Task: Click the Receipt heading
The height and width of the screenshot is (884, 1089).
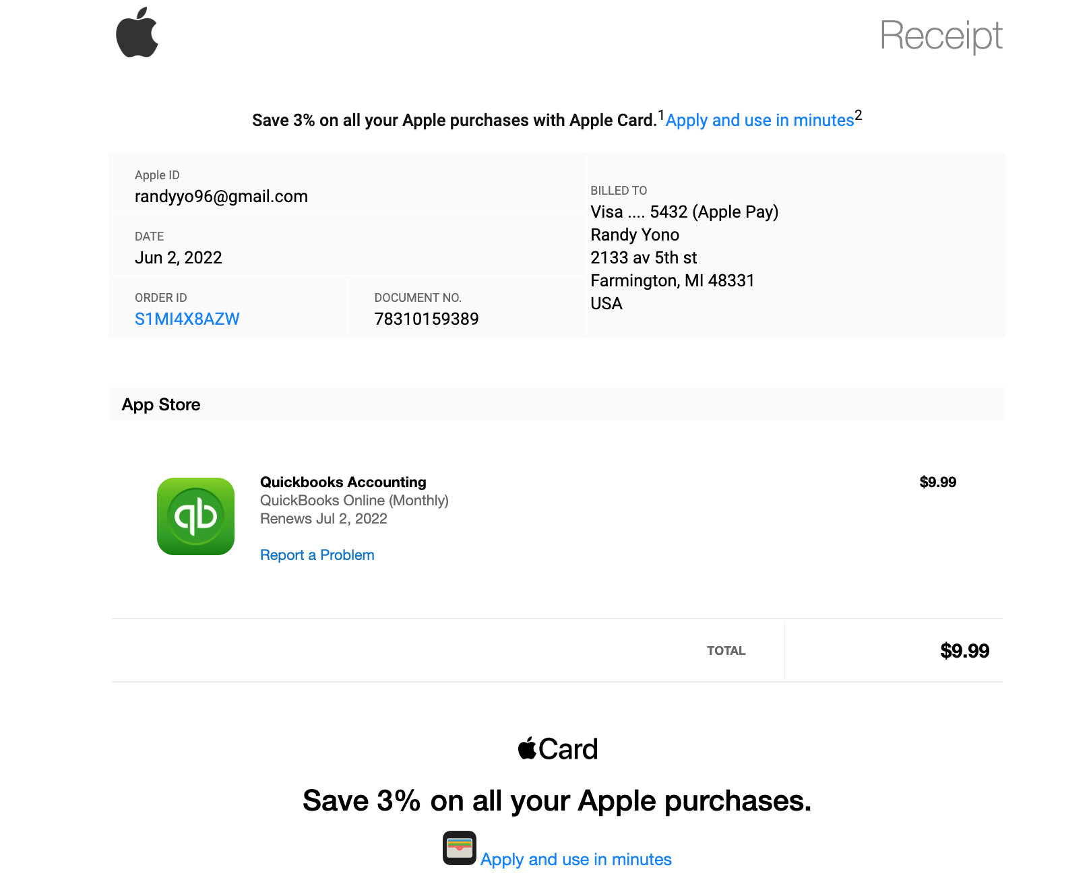Action: [941, 36]
